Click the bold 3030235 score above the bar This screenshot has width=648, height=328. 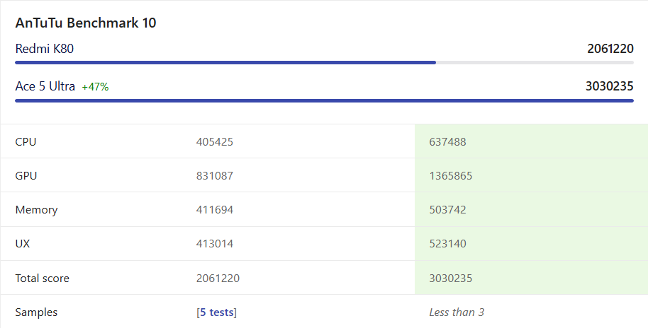coord(609,86)
